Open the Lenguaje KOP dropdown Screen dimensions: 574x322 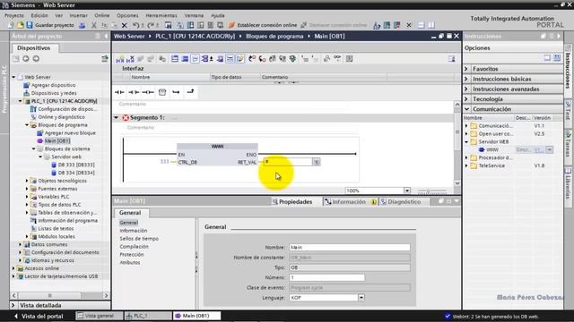(x=361, y=298)
